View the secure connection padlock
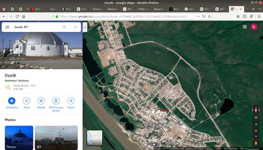 point(57,16)
